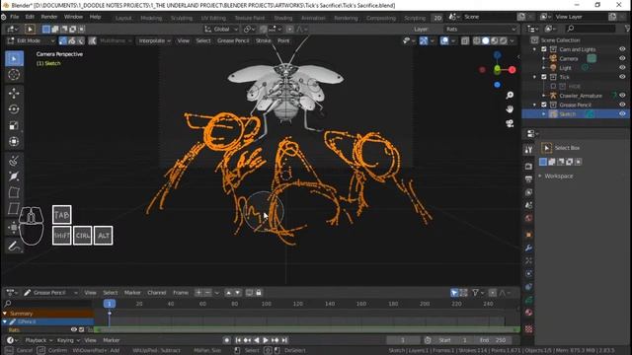Open the Grease Pencil dopesheet mode dropdown
The image size is (632, 355).
coord(50,293)
